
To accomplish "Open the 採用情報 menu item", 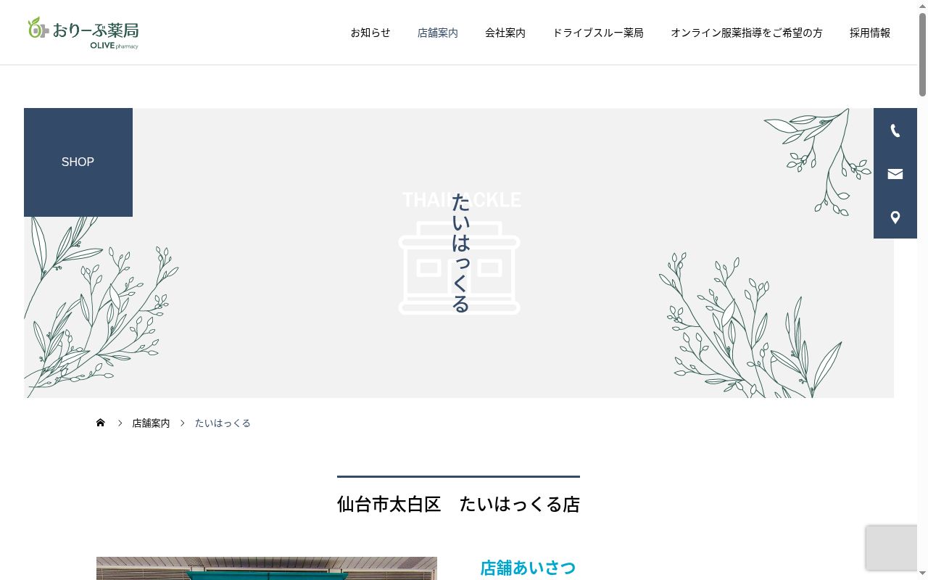I will point(870,33).
